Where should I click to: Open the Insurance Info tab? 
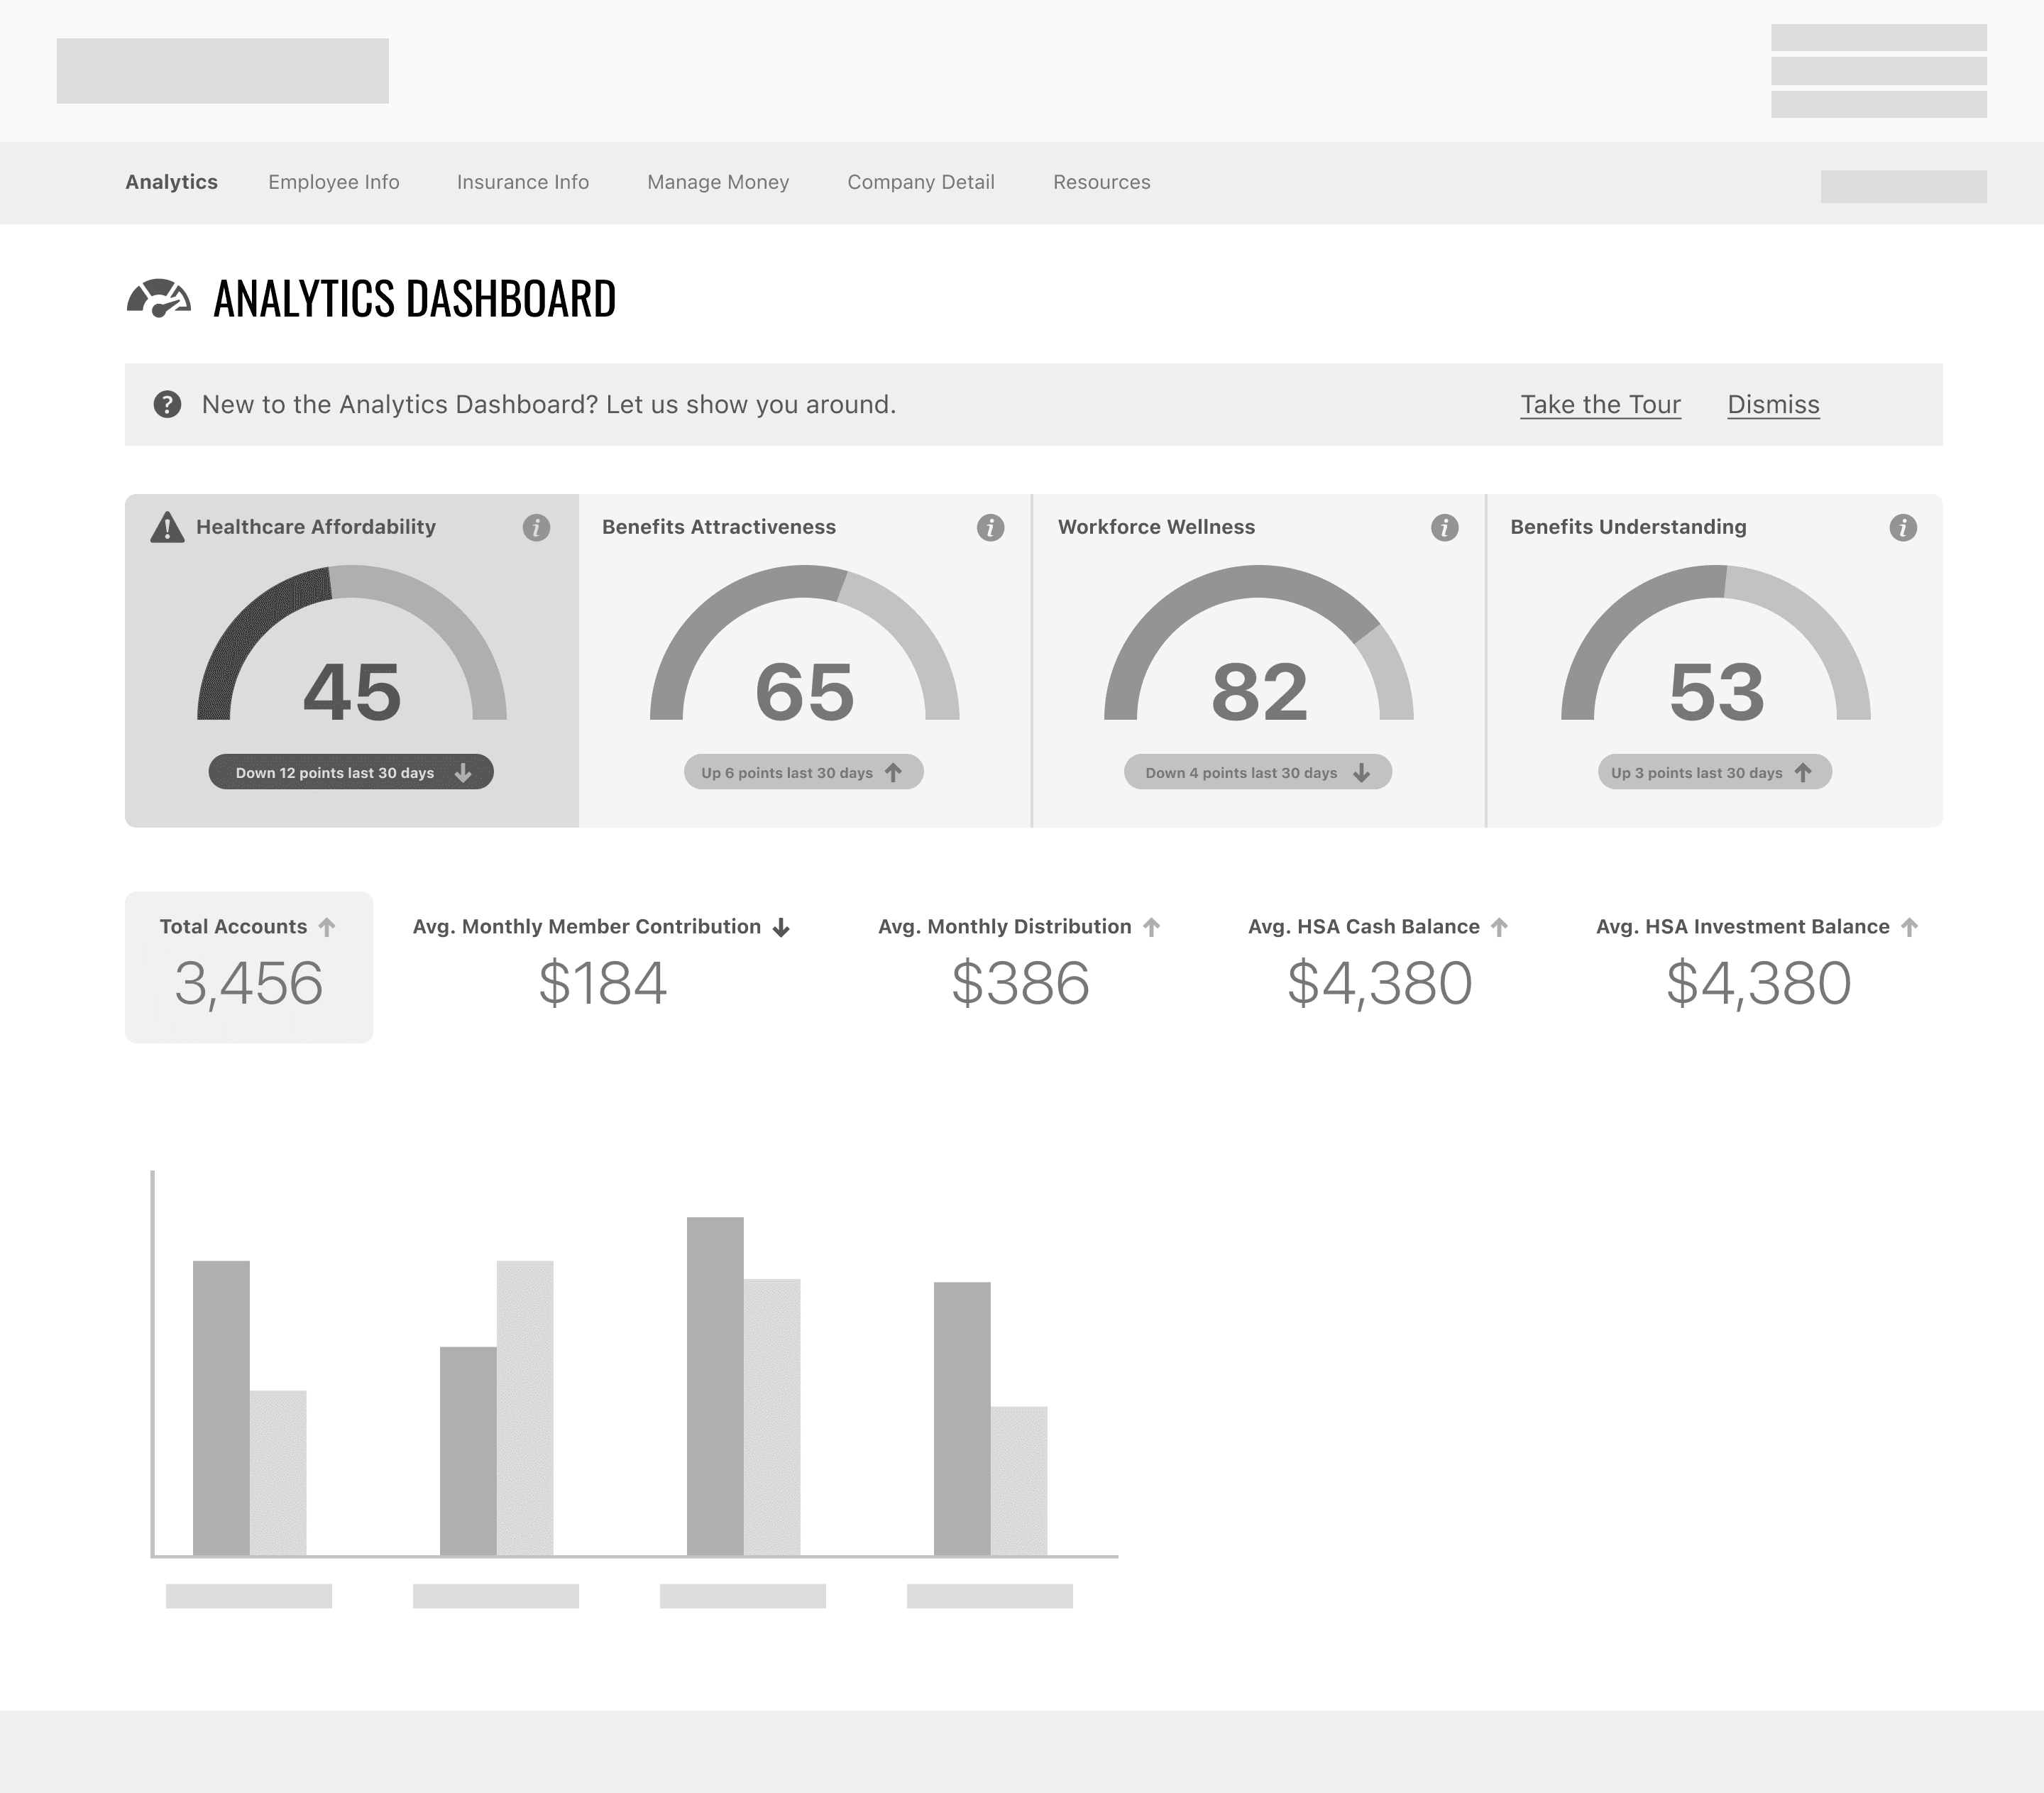tap(523, 182)
